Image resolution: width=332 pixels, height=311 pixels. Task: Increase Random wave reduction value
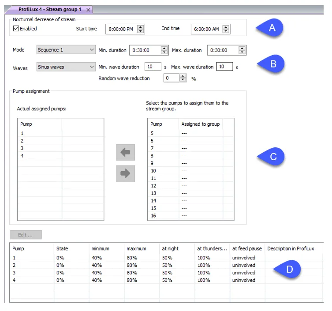pos(183,76)
